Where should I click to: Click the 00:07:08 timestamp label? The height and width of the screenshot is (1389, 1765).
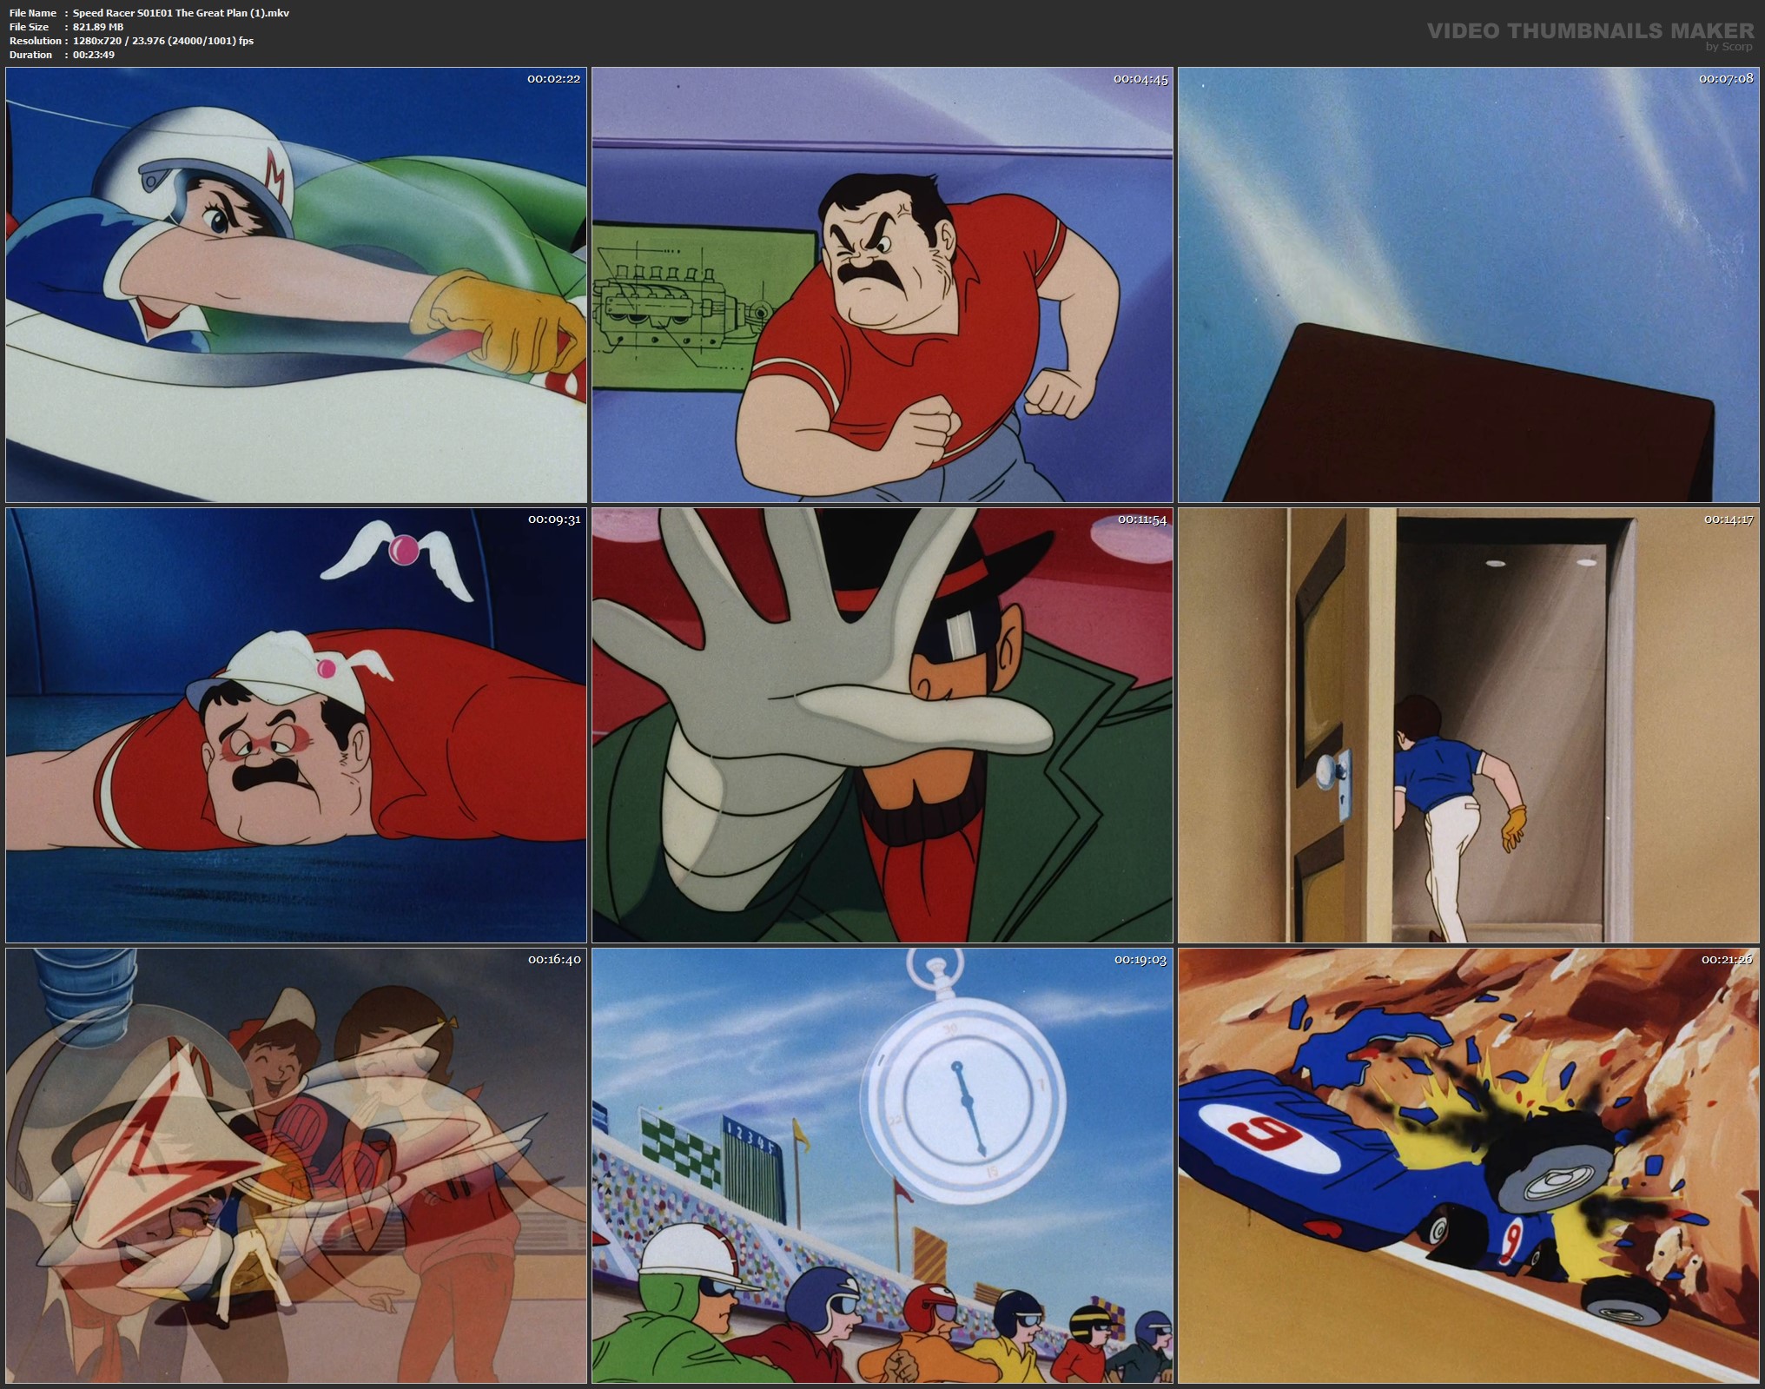pos(1726,79)
